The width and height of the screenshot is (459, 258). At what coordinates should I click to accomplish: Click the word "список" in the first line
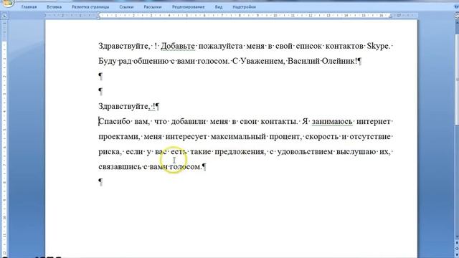[309, 46]
